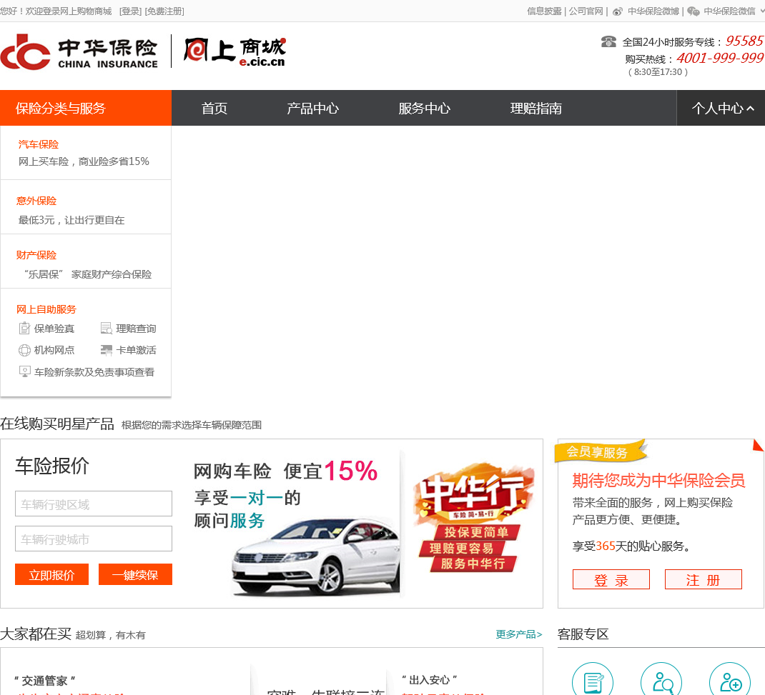
Task: Click '最低3元，让出行更自在' text
Action: [x=71, y=220]
